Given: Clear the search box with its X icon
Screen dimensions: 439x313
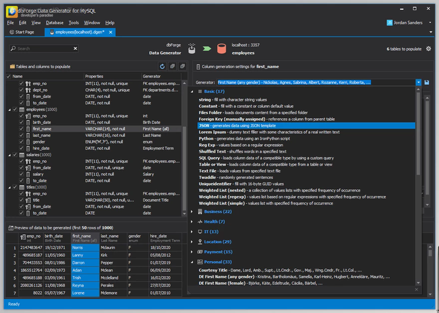Looking at the screenshot, I should click(x=76, y=49).
